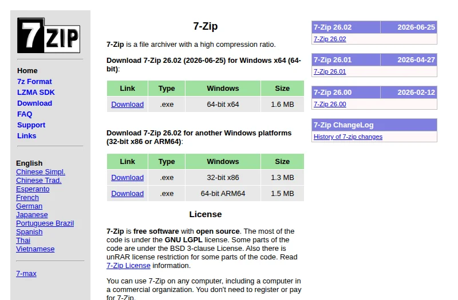Click the 32-bit x86 table cell
Viewport: 458px width, 300px height.
(223, 178)
